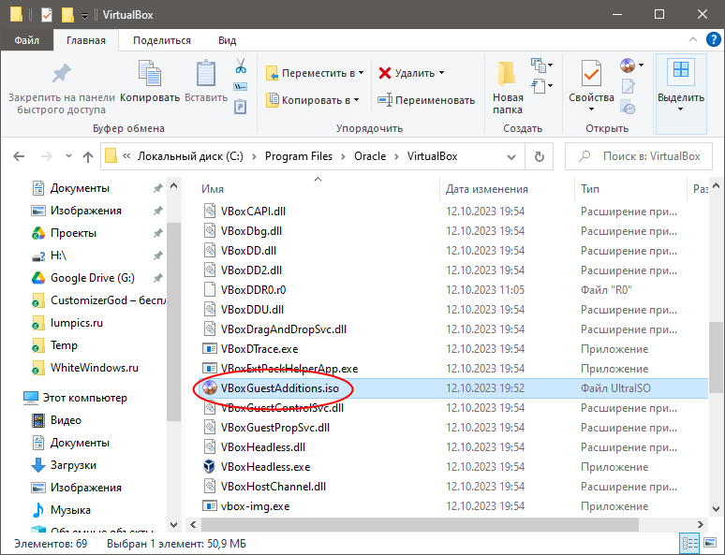
Task: Switch to the Главная tab
Action: (86, 40)
